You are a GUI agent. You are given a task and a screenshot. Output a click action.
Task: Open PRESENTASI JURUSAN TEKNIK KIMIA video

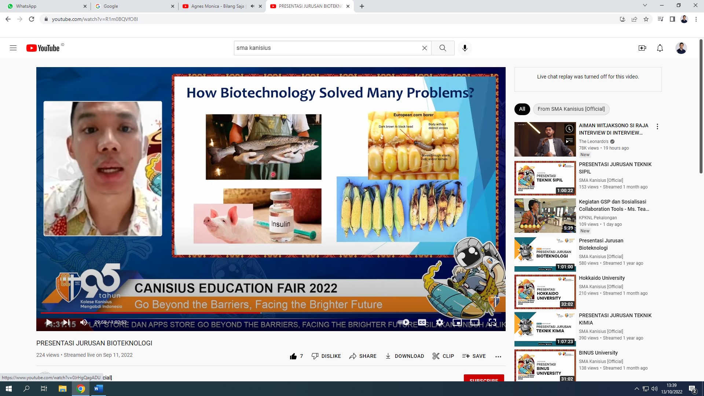point(615,319)
